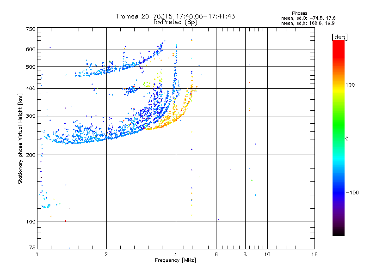370x277 pixels.
Task: Click the colorbar label '100'
Action: click(350, 85)
